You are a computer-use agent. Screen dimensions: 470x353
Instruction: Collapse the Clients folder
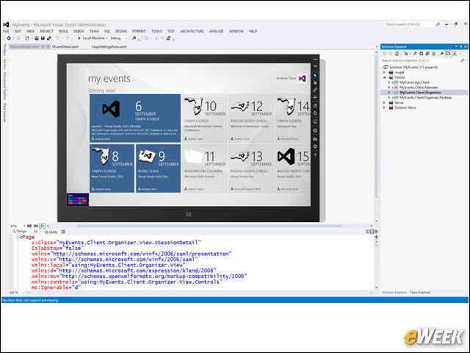pyautogui.click(x=384, y=77)
